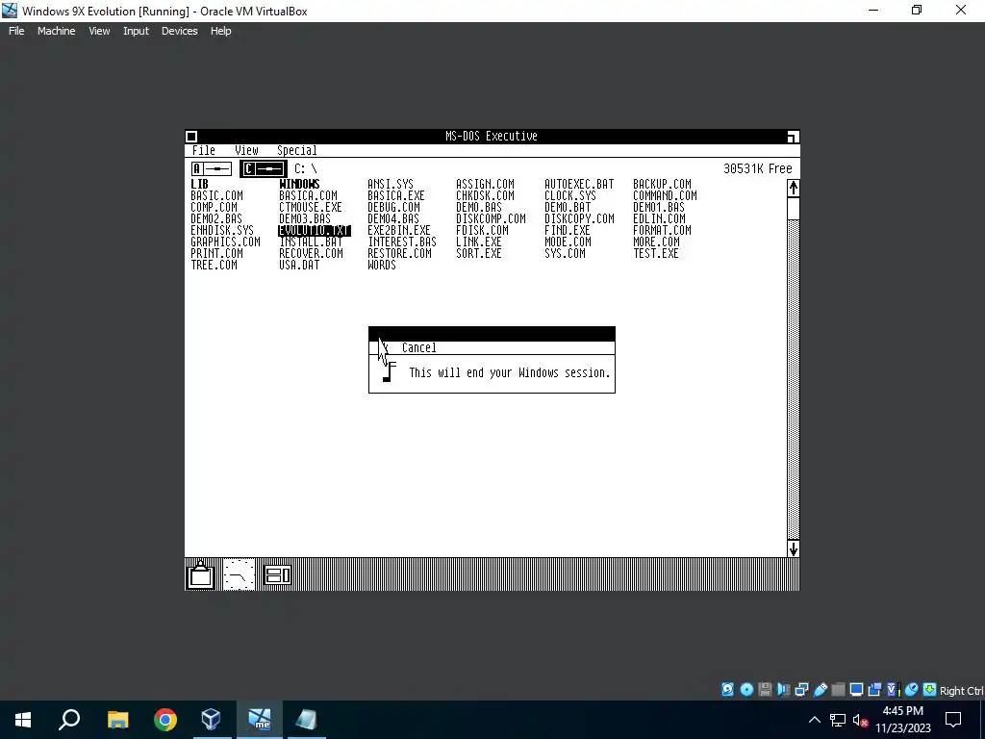Image resolution: width=985 pixels, height=739 pixels.
Task: Click VirtualBox CPU virtualization indicator
Action: click(x=893, y=690)
